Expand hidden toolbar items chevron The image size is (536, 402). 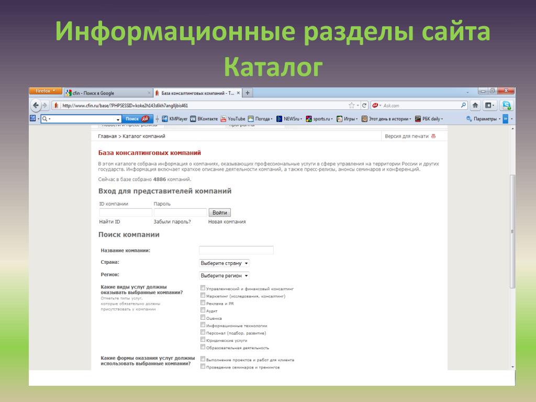(505, 119)
